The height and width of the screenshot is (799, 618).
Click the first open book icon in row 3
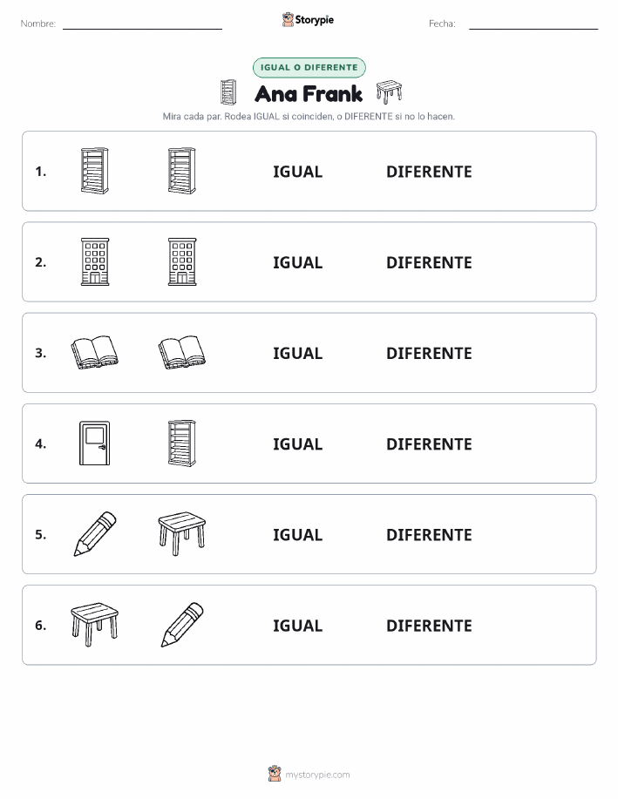click(x=95, y=352)
